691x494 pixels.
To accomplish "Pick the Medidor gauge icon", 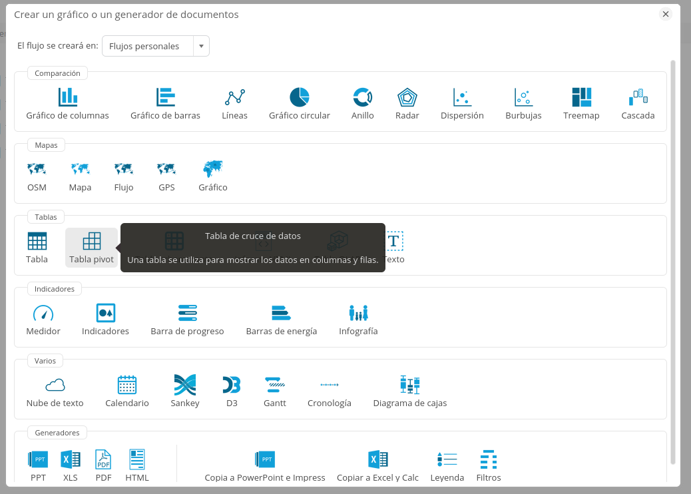I will [43, 313].
